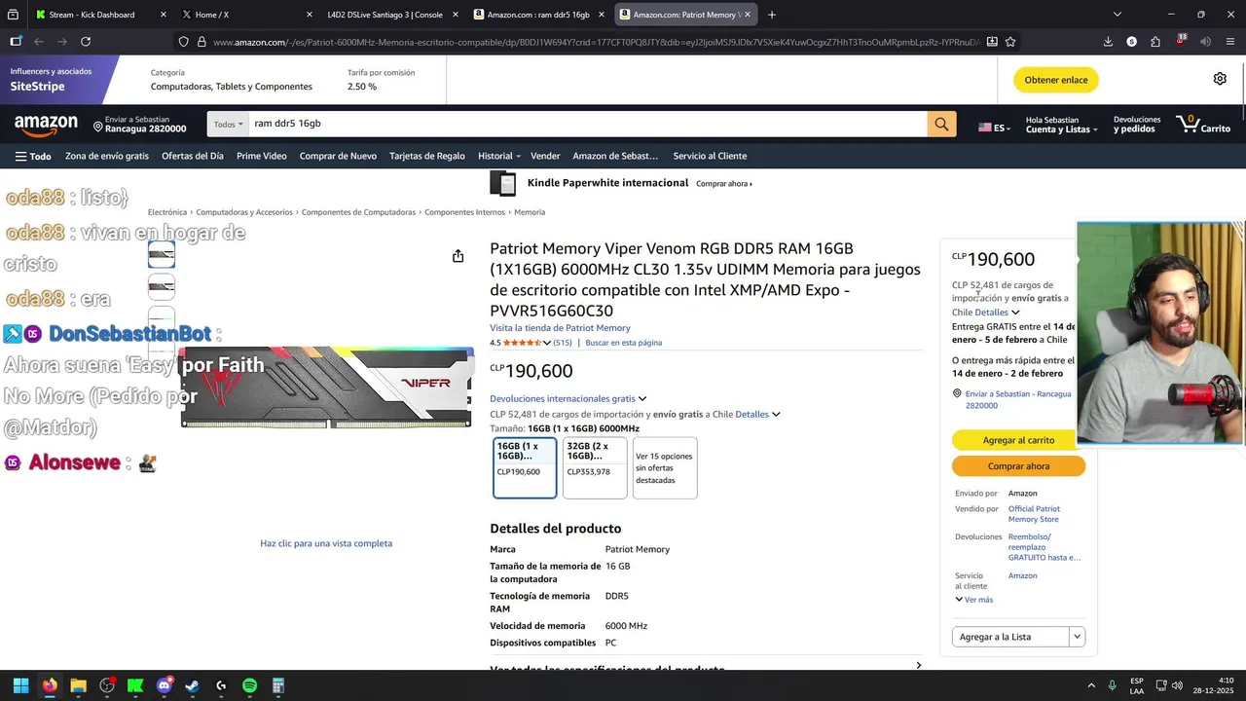1246x701 pixels.
Task: Change delivery address 'Enviar a Sebastian'
Action: pyautogui.click(x=140, y=125)
